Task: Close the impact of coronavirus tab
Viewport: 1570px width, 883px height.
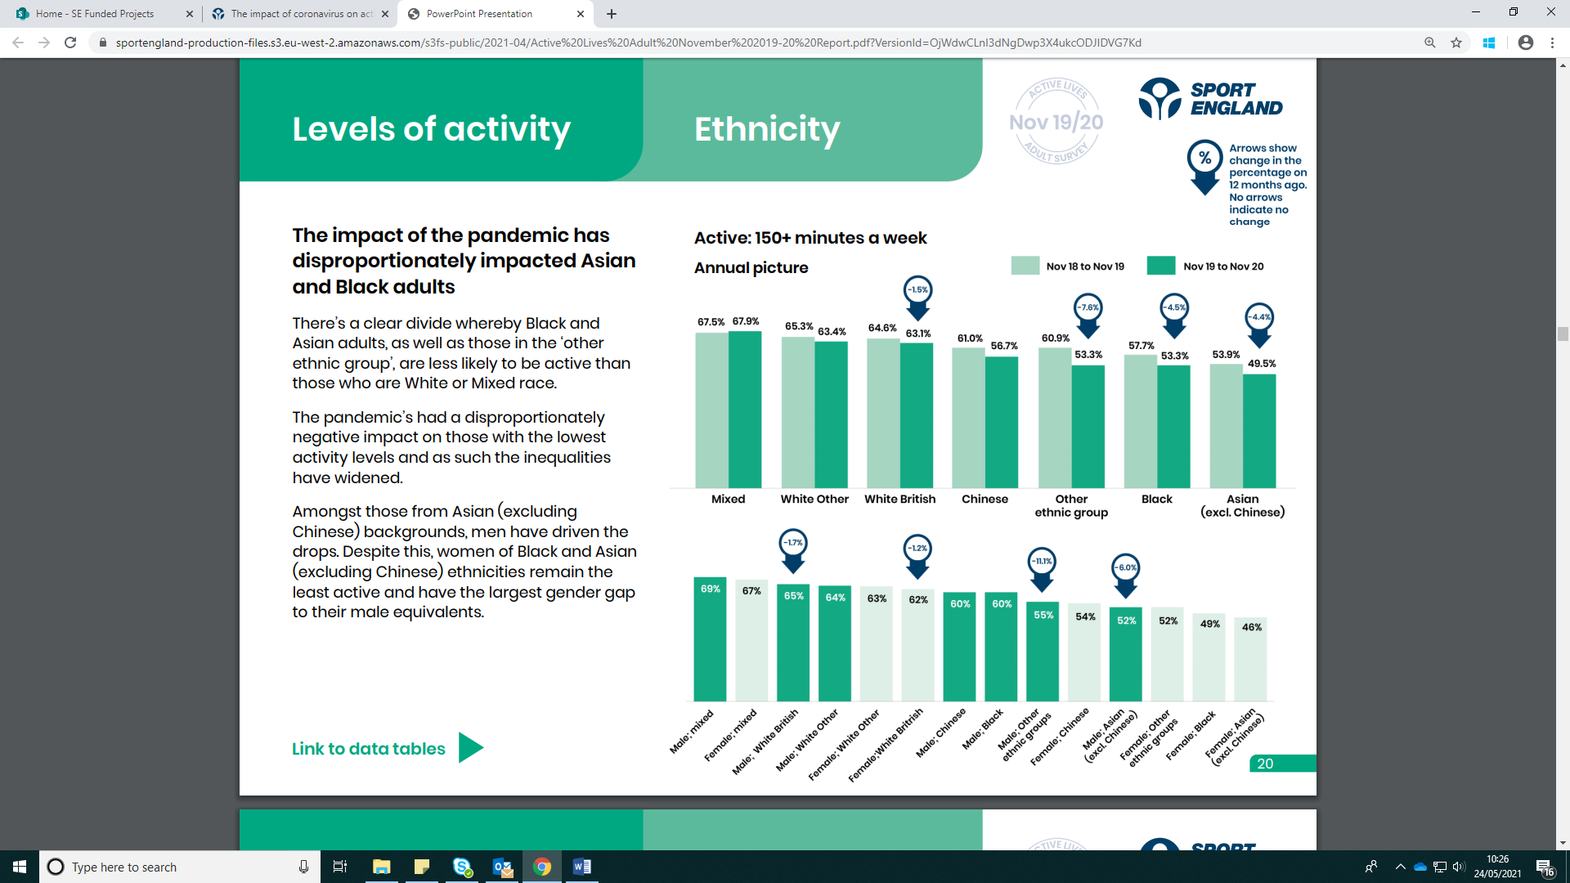Action: 385,14
